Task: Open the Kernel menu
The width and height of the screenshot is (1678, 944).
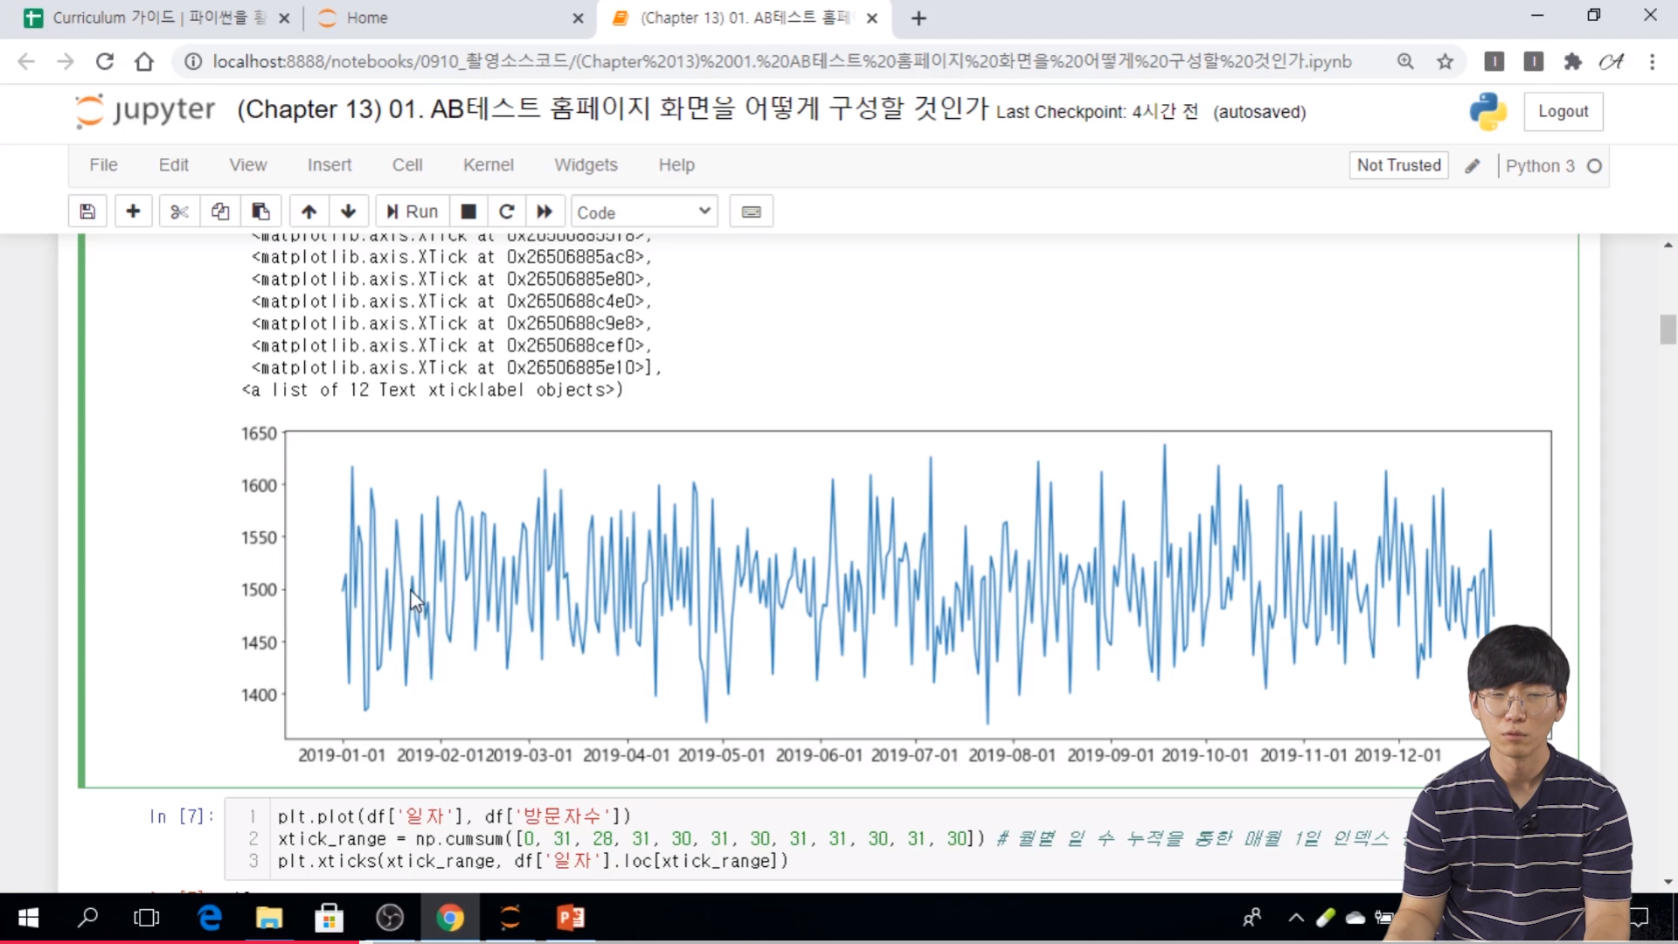Action: point(488,165)
